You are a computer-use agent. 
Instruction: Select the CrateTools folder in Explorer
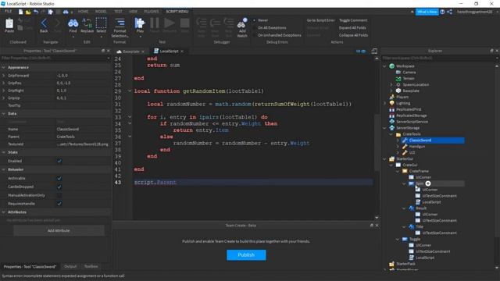coord(412,134)
